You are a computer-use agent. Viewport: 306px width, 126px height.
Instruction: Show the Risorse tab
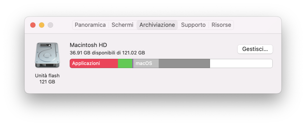pyautogui.click(x=221, y=25)
